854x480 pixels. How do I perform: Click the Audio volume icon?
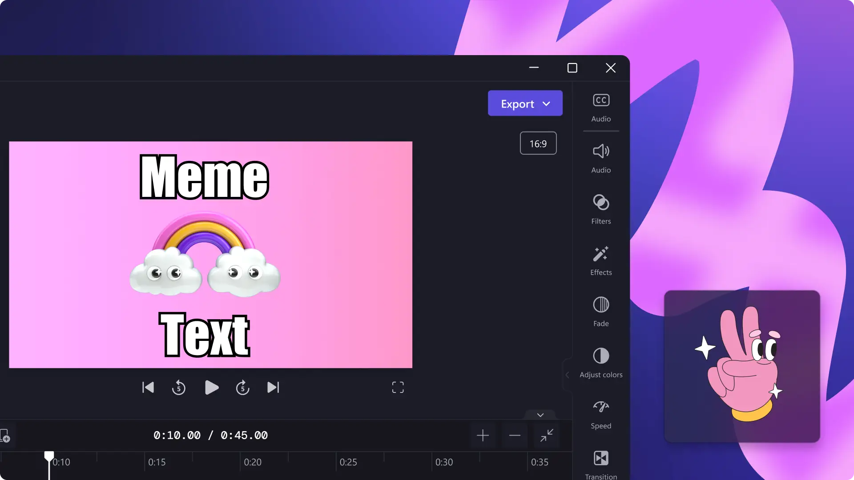click(600, 151)
